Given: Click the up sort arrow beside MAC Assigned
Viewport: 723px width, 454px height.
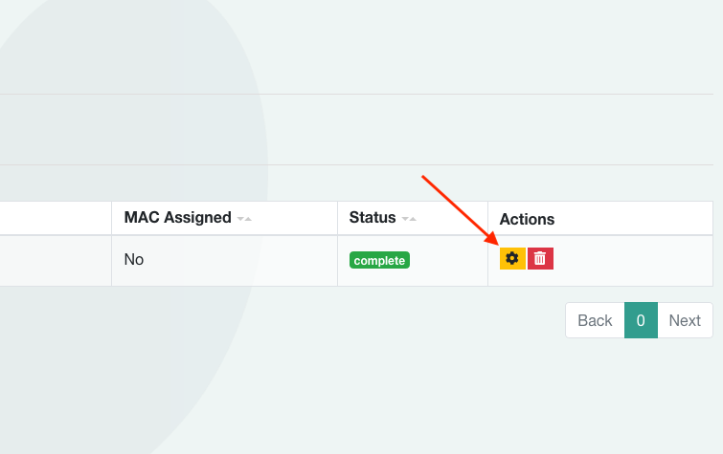Looking at the screenshot, I should [x=248, y=219].
